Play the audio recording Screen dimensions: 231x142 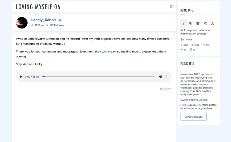pos(21,77)
